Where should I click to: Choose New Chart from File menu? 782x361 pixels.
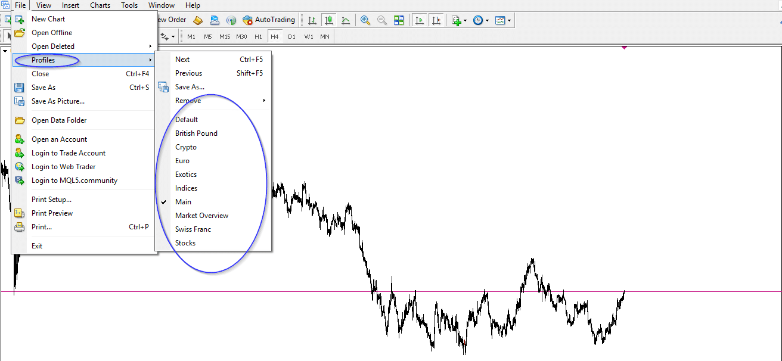tap(84, 19)
